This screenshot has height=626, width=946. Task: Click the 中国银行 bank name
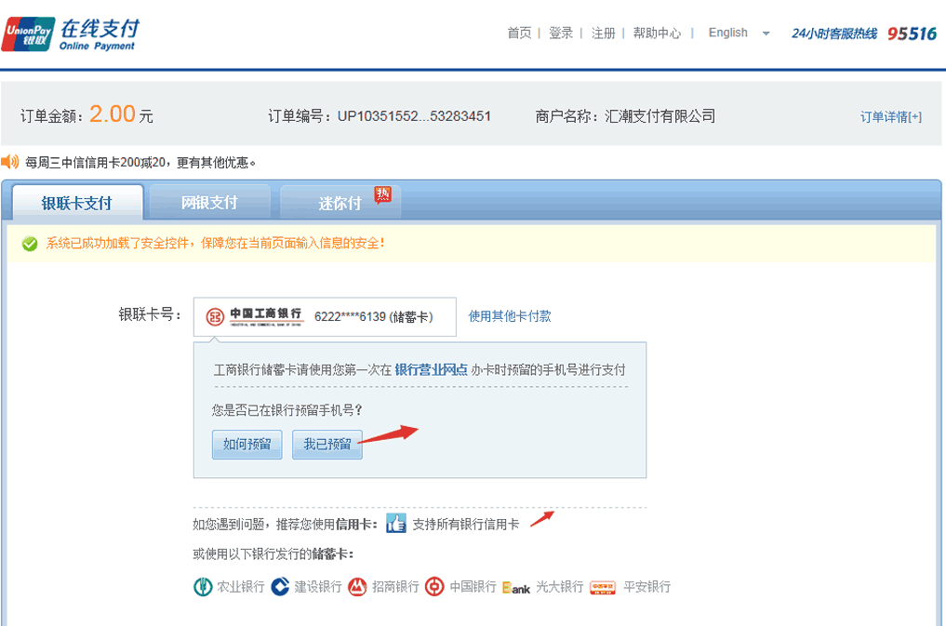tap(473, 587)
